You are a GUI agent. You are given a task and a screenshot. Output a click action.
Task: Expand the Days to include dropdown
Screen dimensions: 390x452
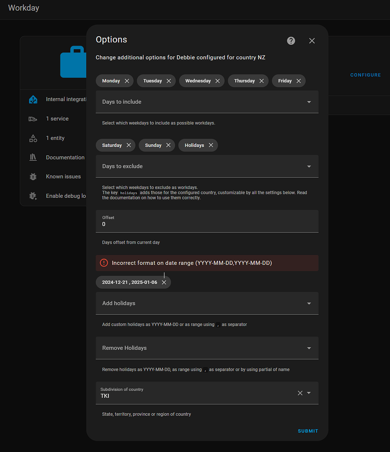point(309,102)
